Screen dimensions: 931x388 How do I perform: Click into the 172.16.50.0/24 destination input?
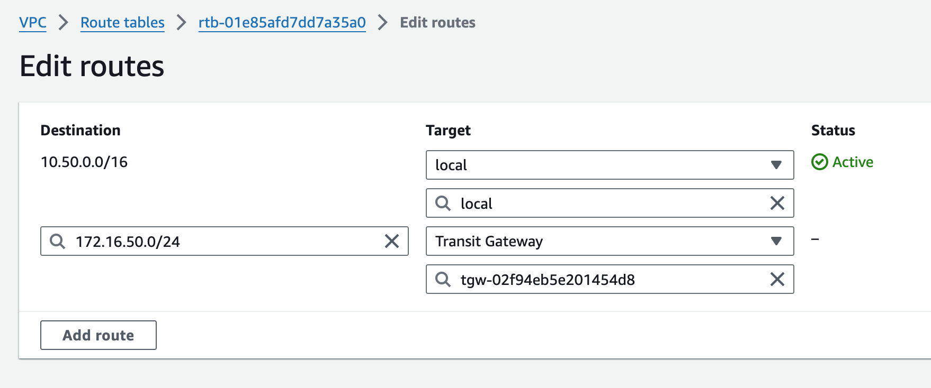[x=225, y=241]
